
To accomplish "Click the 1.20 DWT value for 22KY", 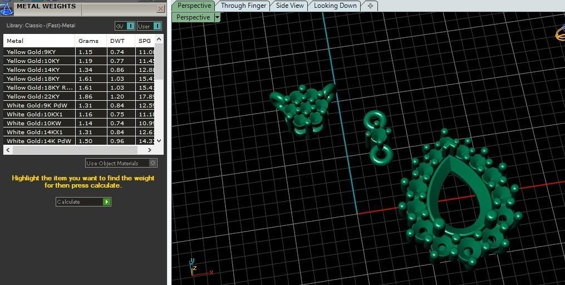I will pos(117,96).
